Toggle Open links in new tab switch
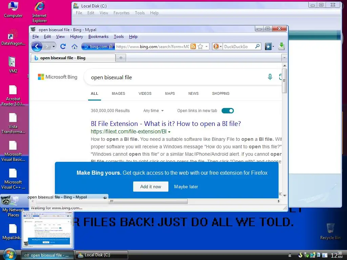Image resolution: width=347 pixels, height=260 pixels. tap(228, 111)
